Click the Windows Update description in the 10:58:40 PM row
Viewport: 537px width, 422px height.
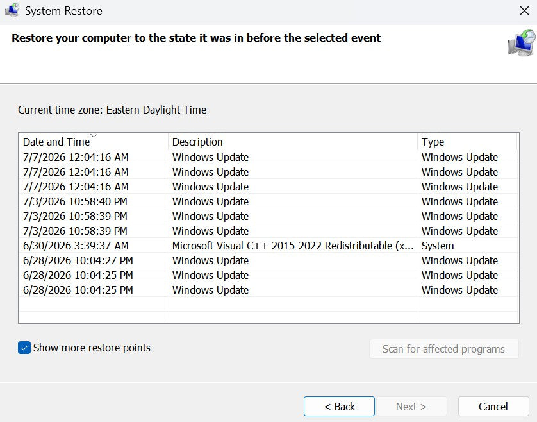pyautogui.click(x=210, y=201)
